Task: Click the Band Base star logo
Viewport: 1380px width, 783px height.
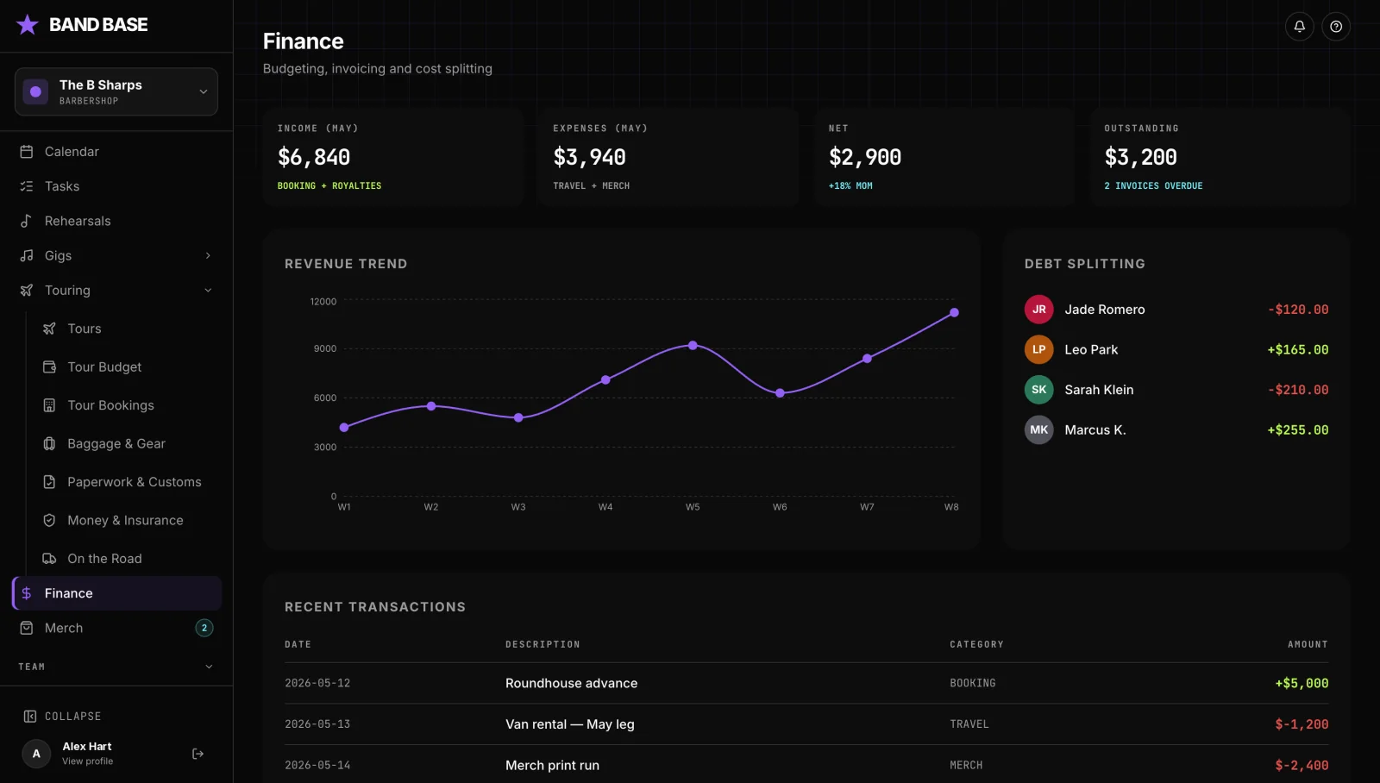Action: click(x=28, y=24)
